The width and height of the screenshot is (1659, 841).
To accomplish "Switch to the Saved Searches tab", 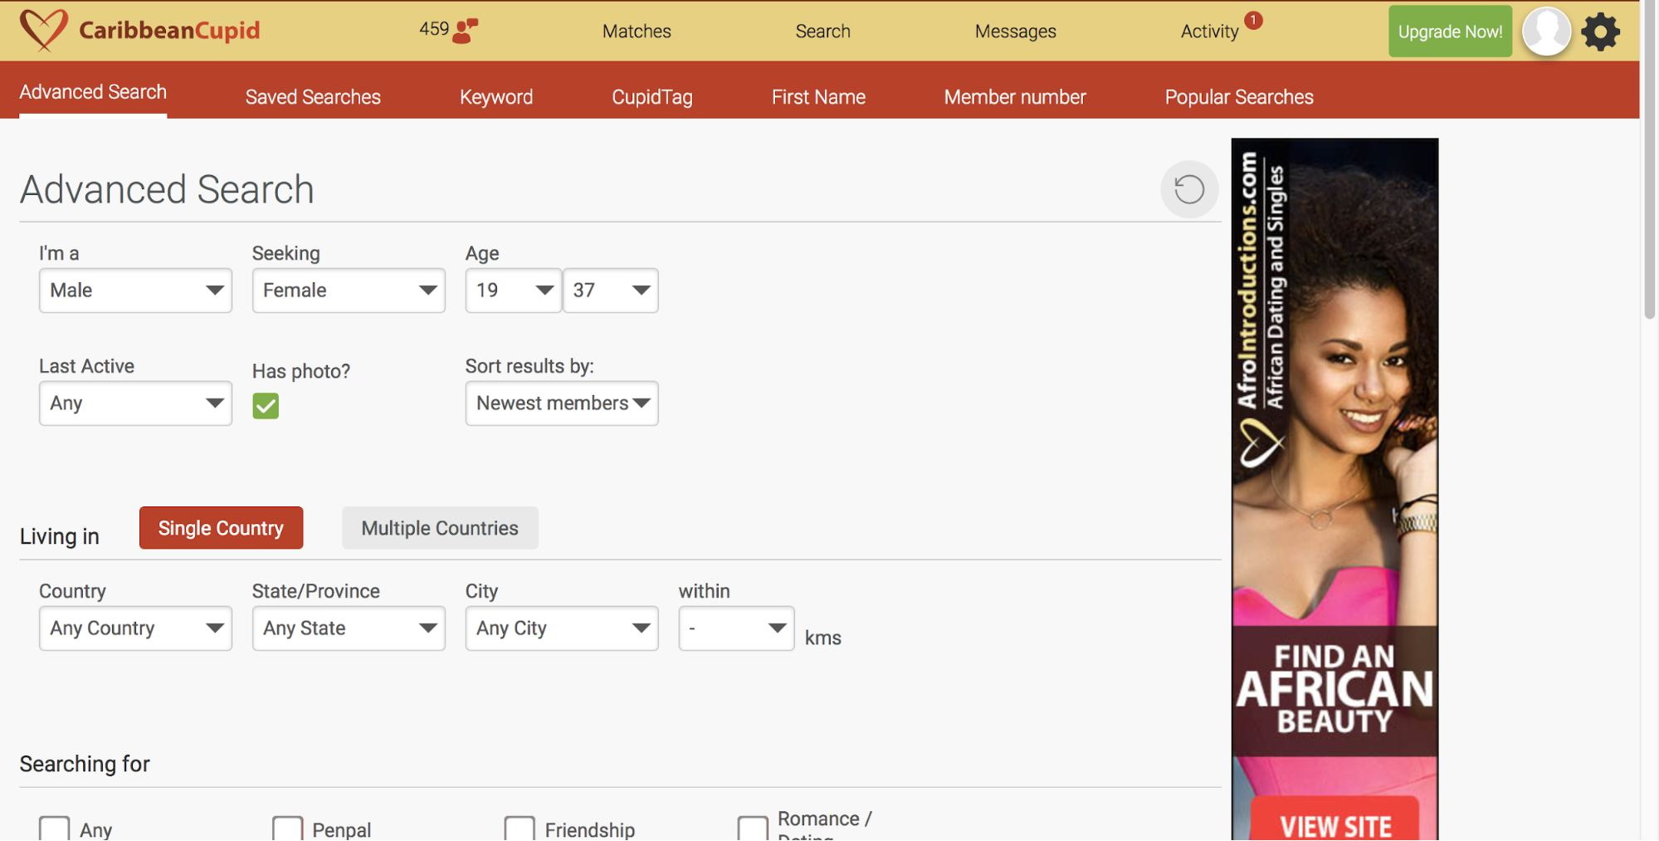I will coord(313,97).
